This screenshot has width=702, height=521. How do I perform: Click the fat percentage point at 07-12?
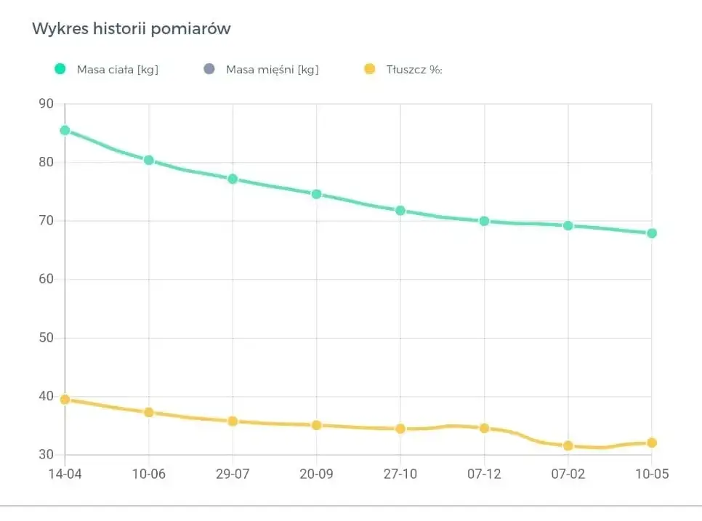pyautogui.click(x=484, y=428)
